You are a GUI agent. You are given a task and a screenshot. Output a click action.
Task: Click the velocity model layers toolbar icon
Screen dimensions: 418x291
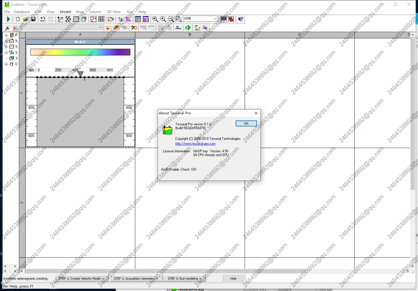(60, 19)
